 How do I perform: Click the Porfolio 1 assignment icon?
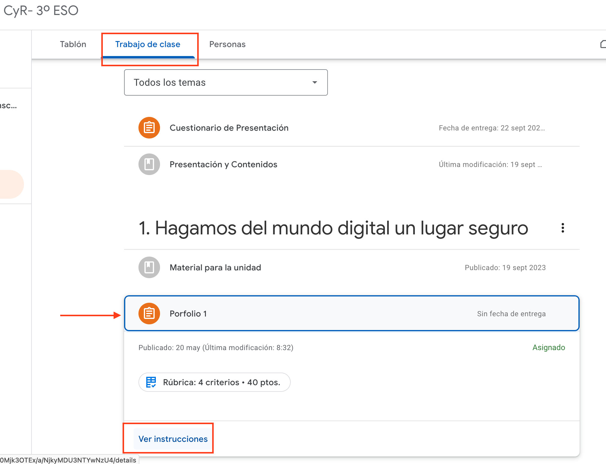coord(149,314)
